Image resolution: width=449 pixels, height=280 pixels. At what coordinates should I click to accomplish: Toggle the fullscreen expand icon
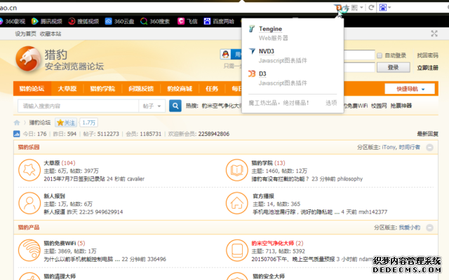tap(434, 34)
